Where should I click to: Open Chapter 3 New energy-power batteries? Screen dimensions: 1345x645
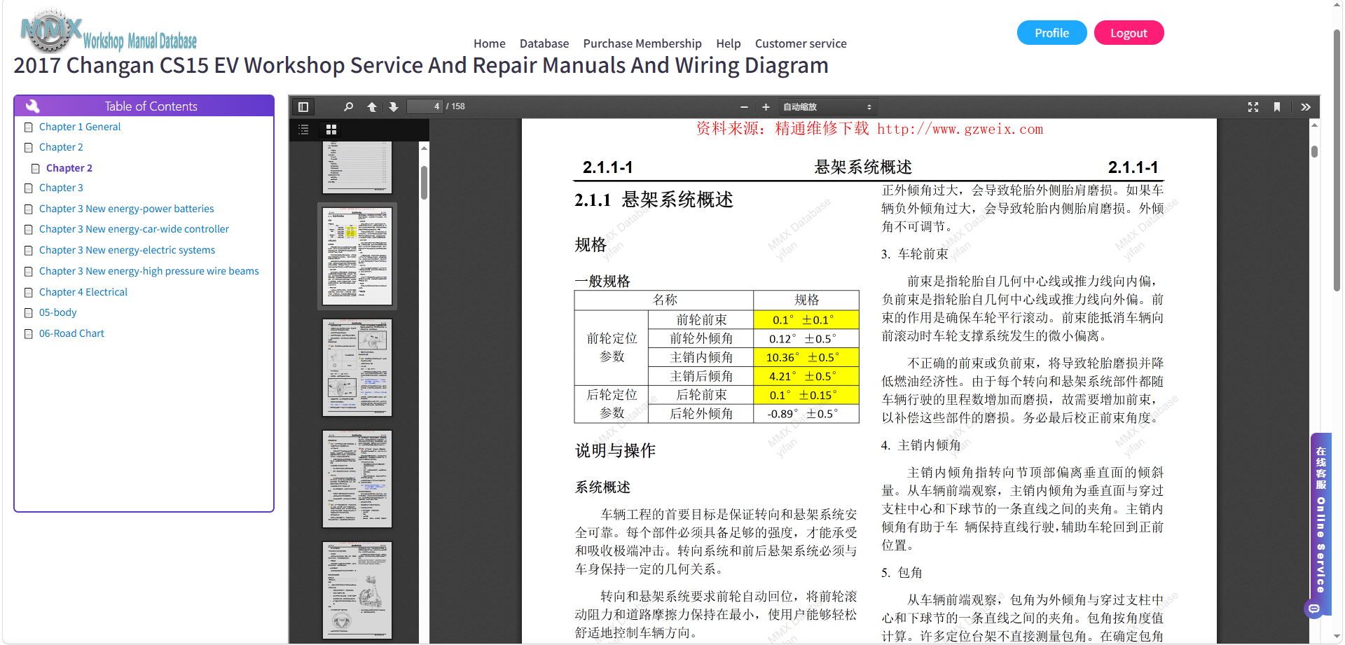point(127,209)
